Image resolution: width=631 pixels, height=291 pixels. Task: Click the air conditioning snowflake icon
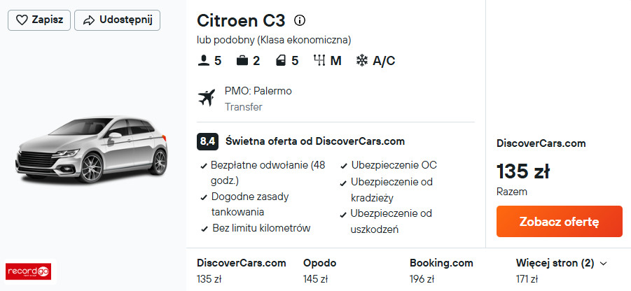362,61
